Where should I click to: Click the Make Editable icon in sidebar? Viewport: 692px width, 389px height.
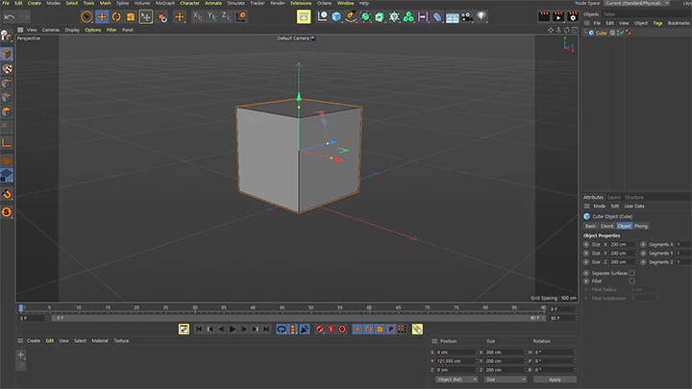[6, 36]
